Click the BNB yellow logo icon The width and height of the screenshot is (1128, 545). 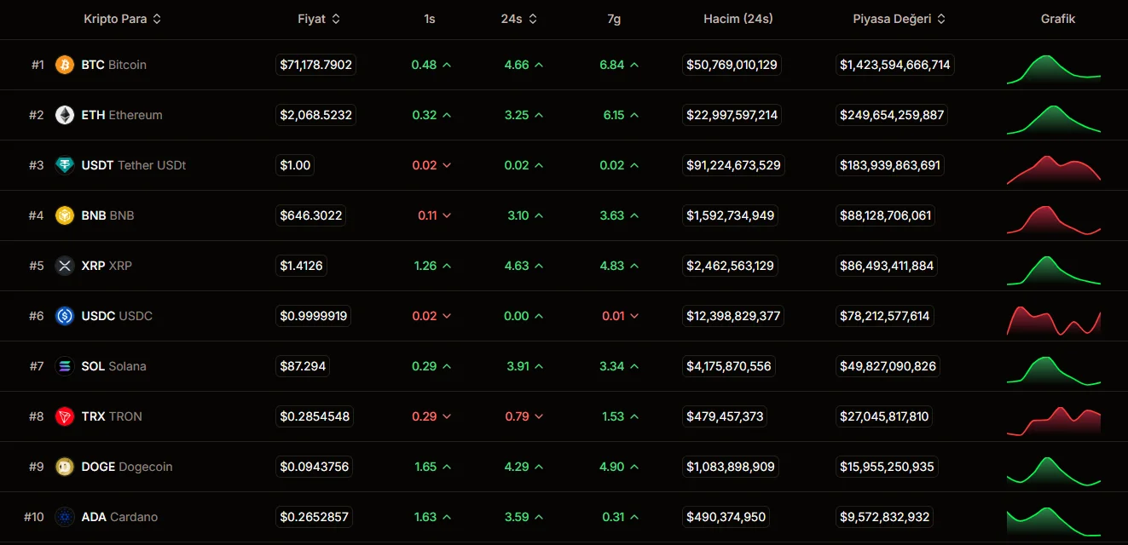[65, 215]
